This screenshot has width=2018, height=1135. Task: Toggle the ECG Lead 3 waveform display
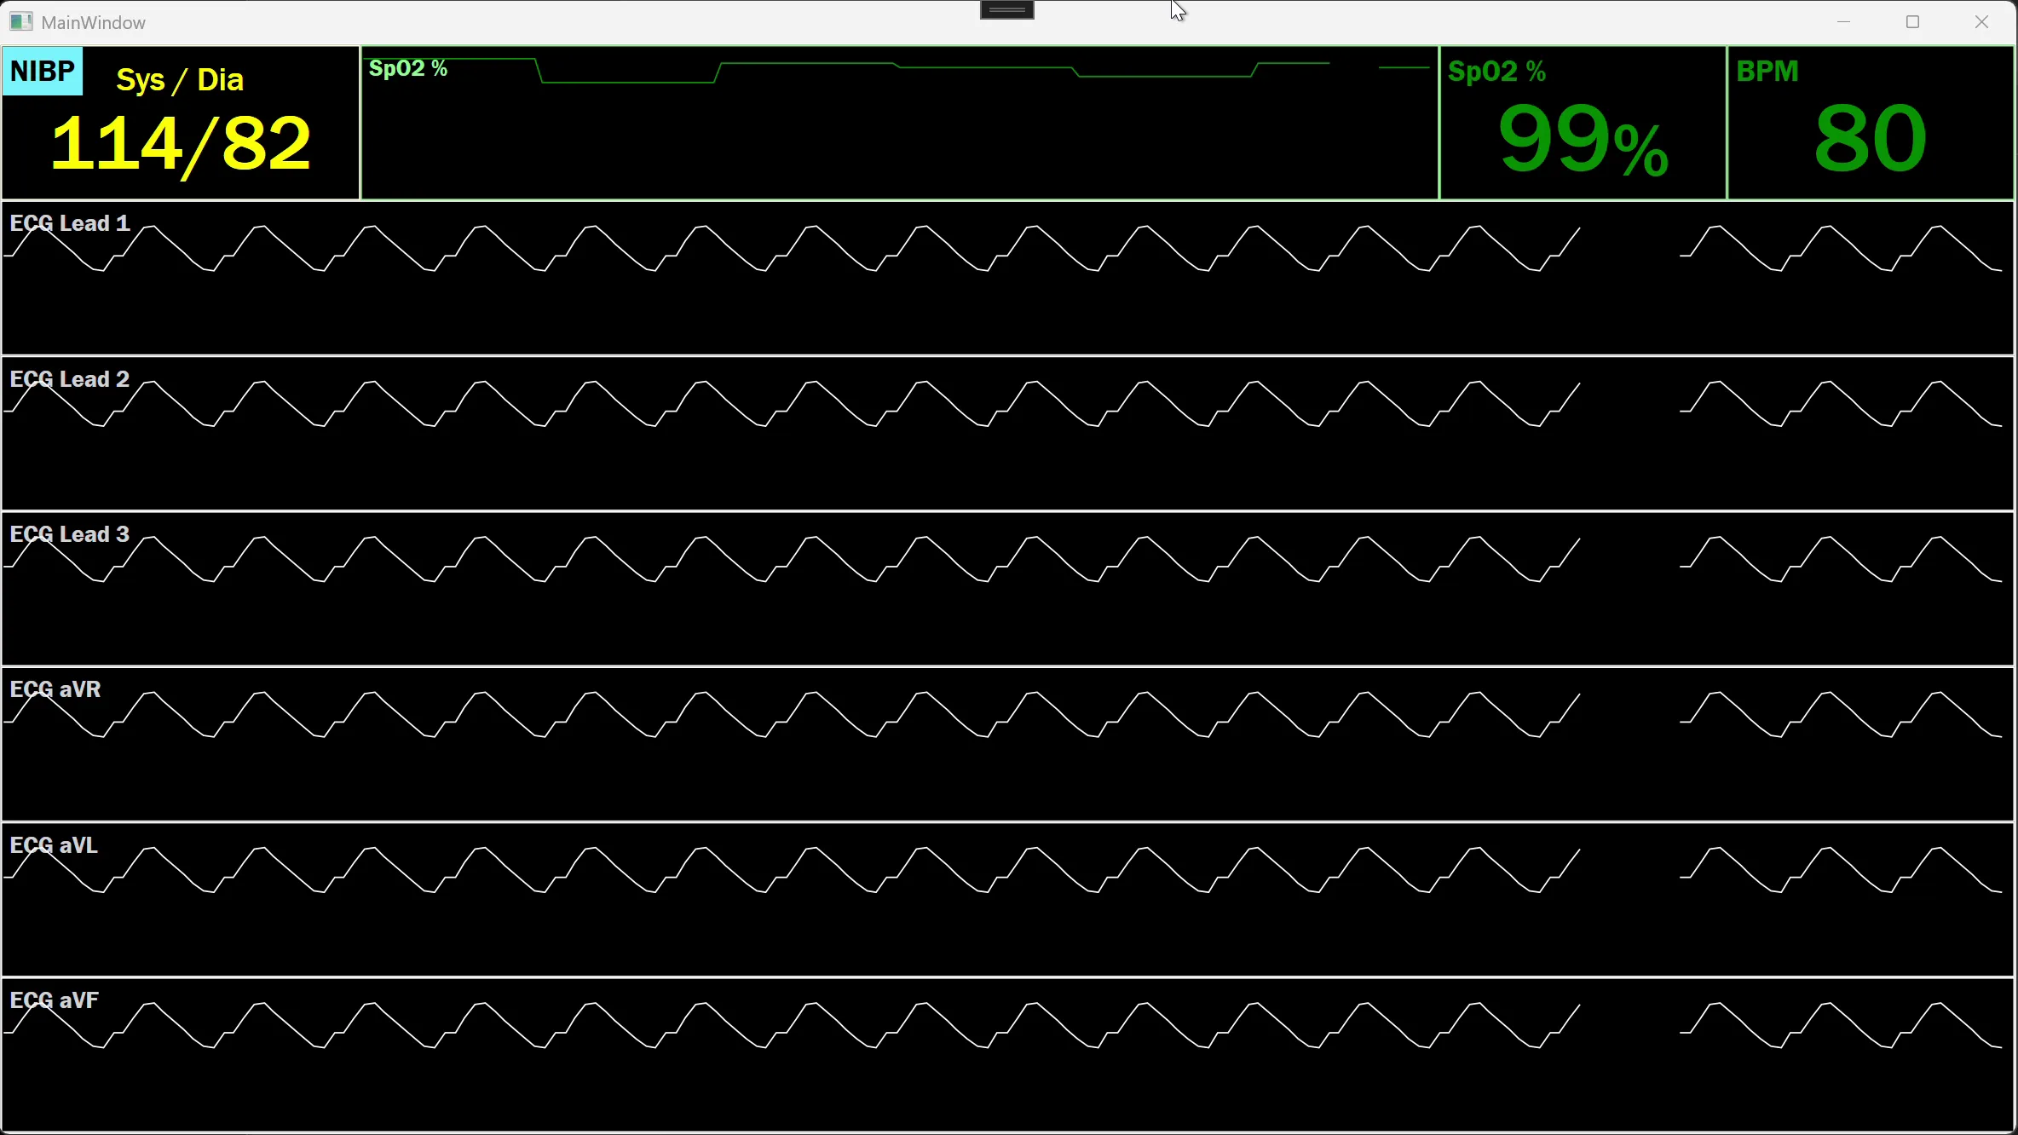click(1006, 588)
